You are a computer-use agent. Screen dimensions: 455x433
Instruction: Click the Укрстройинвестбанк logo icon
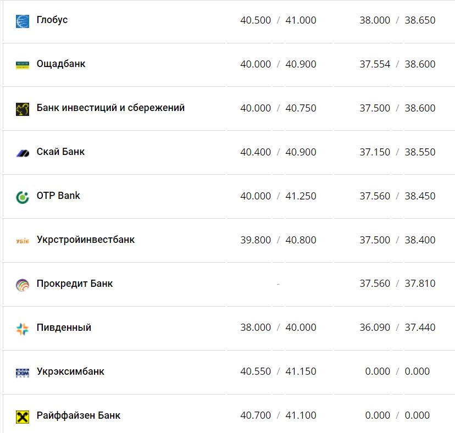click(x=23, y=241)
